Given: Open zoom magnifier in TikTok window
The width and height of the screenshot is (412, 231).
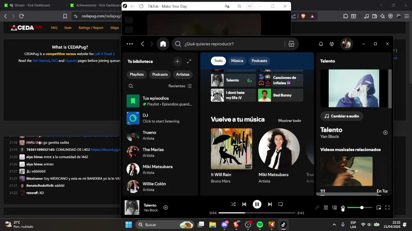Looking at the screenshot, I should (x=239, y=6).
